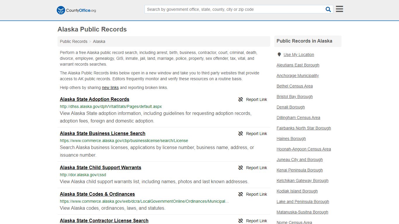This screenshot has height=224, width=399.
Task: Visit the dor.alaska.gov/cssd URL
Action: point(83,175)
